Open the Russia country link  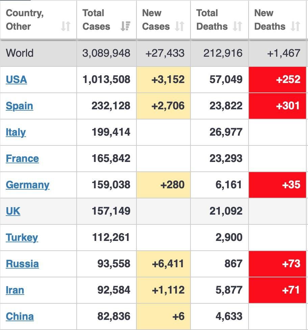[x=22, y=264]
